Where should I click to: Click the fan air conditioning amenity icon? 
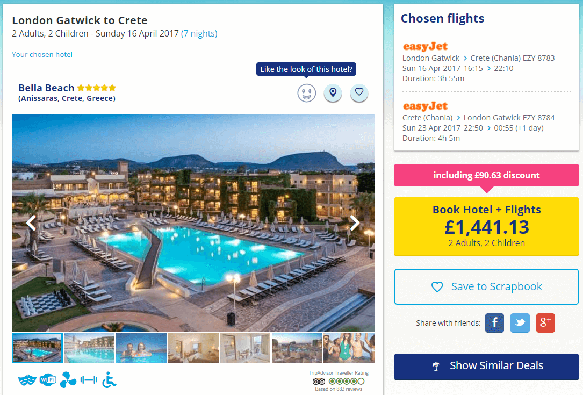68,380
